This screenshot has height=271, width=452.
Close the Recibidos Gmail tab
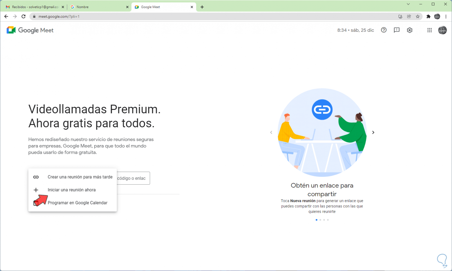(63, 7)
